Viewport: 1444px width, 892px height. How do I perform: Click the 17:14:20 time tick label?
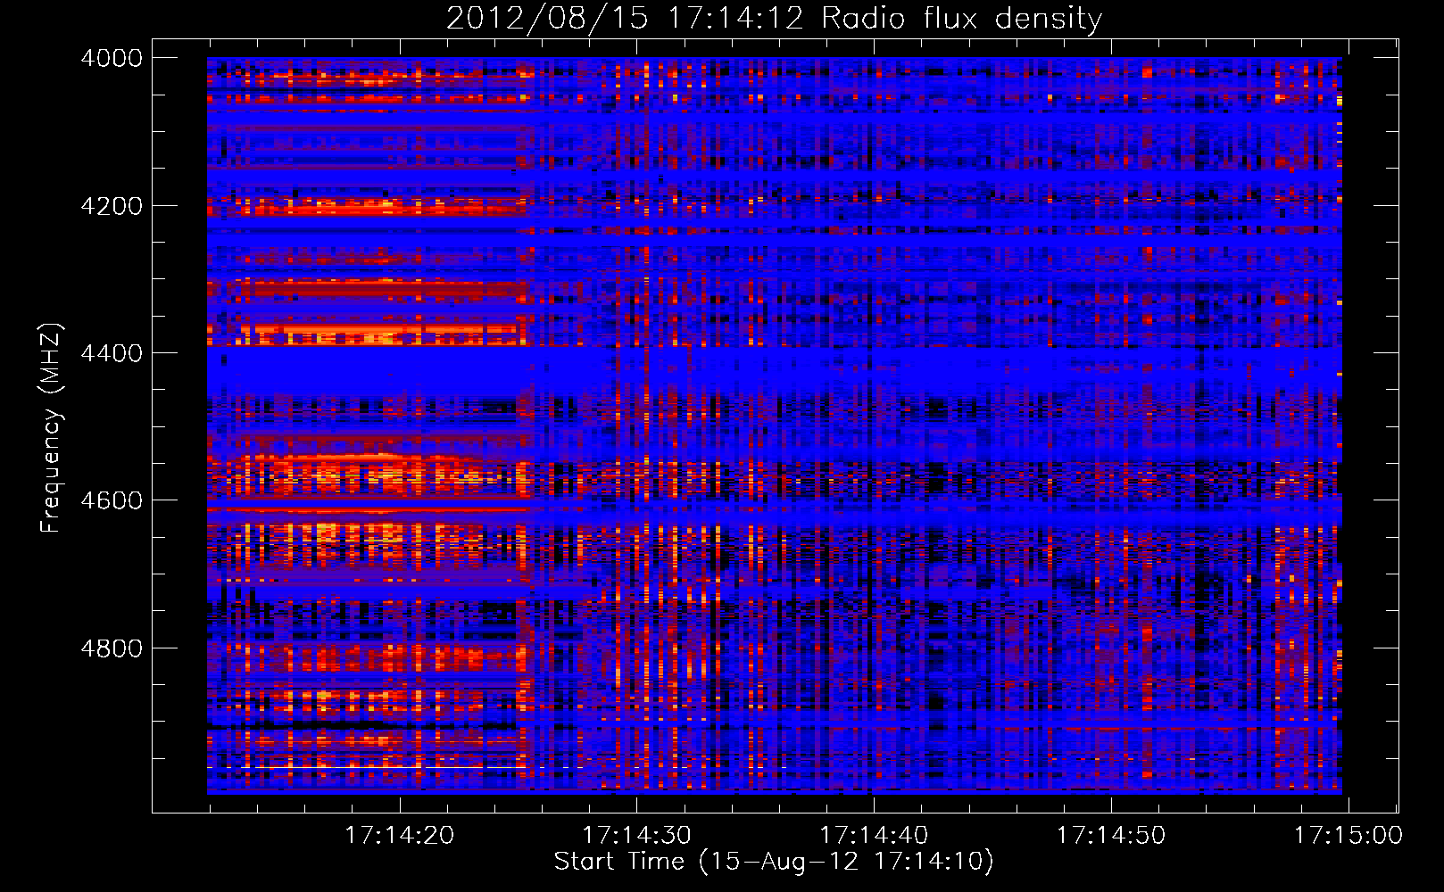pyautogui.click(x=400, y=836)
